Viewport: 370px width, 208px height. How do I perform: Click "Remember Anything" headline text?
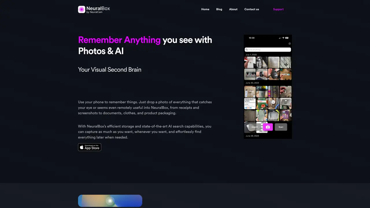coord(119,40)
